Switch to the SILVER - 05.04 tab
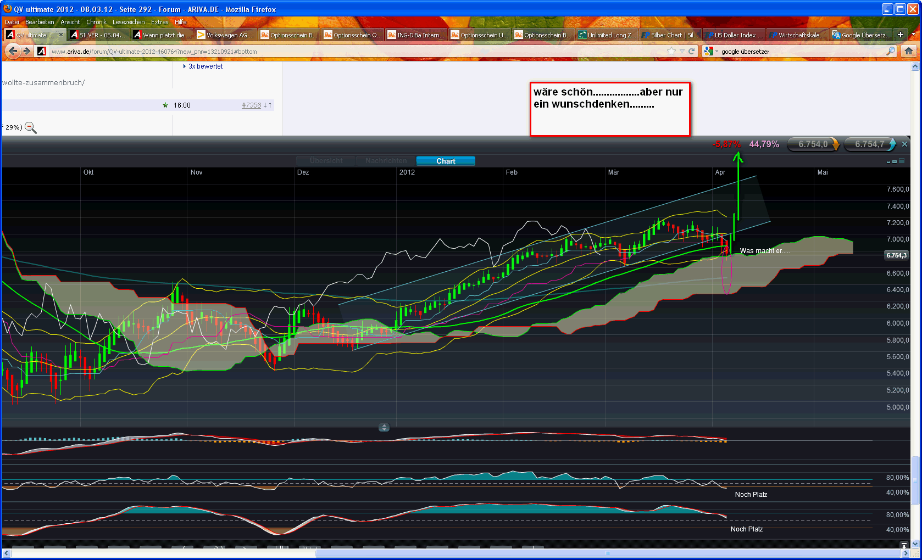The height and width of the screenshot is (560, 922). coord(98,35)
